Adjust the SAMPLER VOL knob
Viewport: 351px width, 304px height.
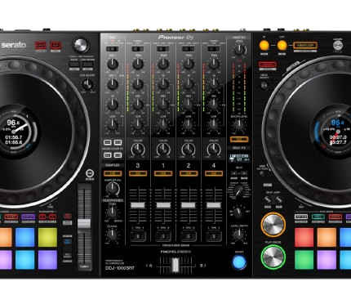tap(113, 189)
